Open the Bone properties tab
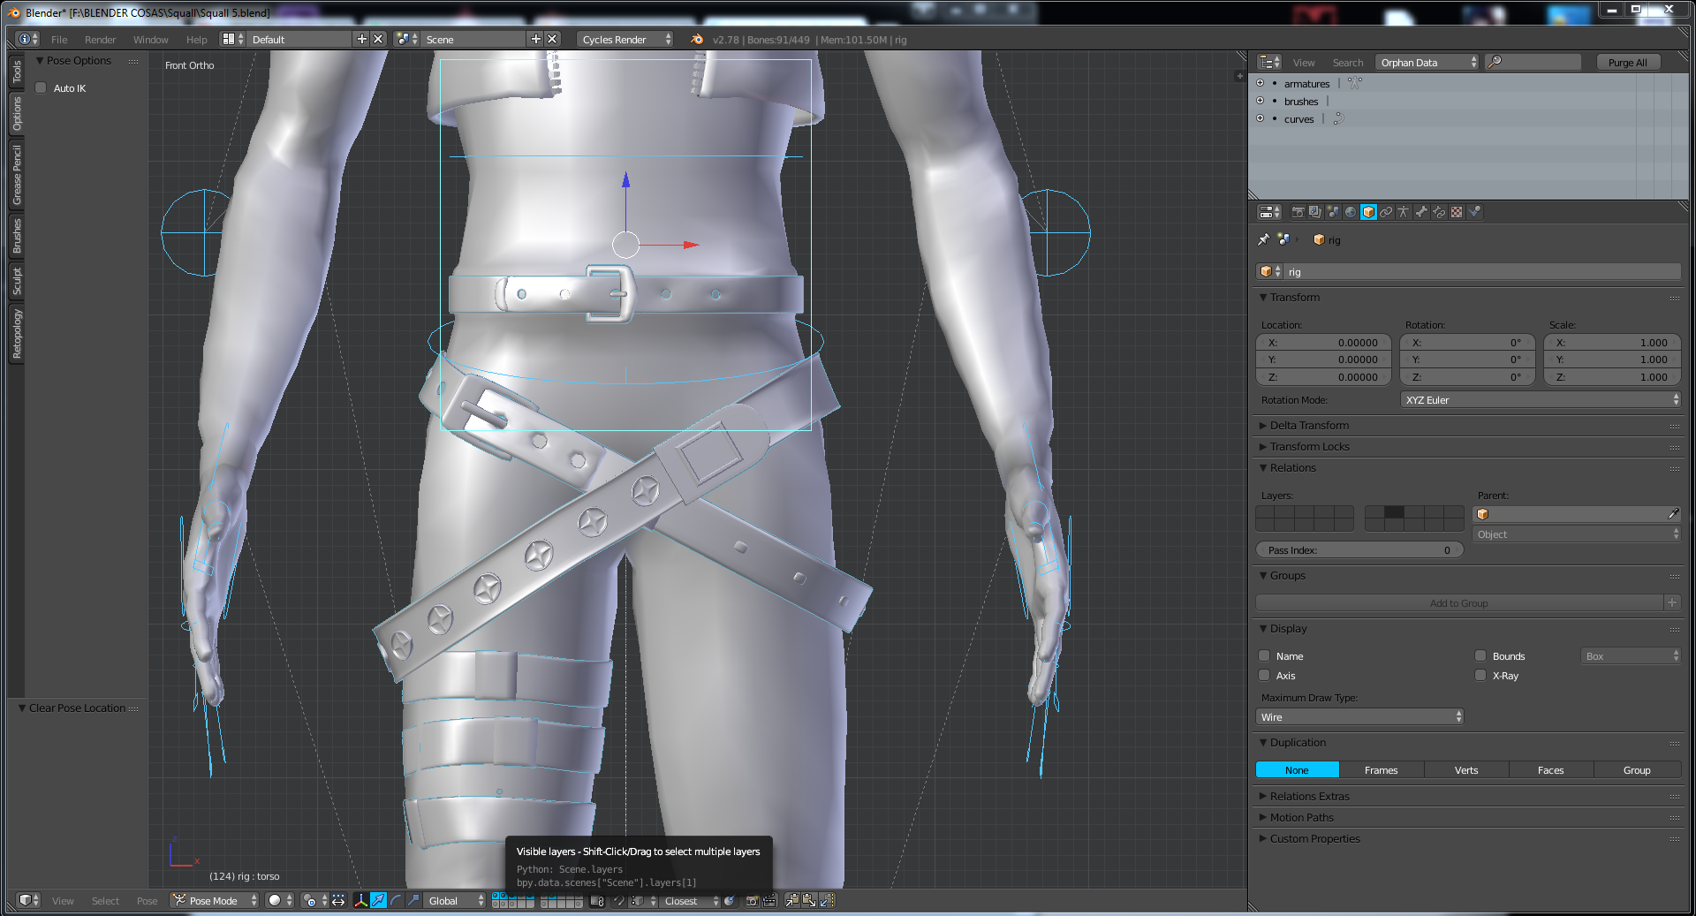 point(1421,212)
